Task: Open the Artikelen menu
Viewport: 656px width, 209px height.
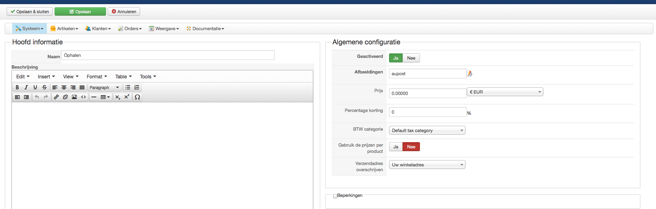Action: click(64, 28)
